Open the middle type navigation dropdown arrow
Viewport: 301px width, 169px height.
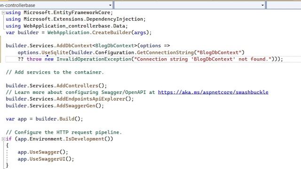pyautogui.click(x=262, y=5)
